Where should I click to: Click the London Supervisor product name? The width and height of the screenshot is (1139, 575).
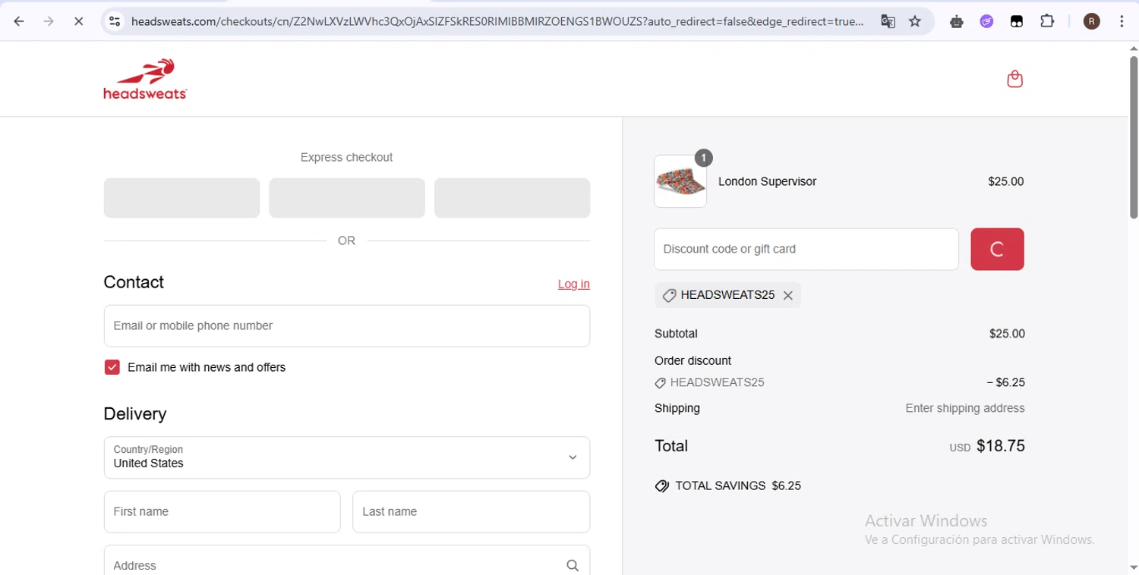[x=767, y=181]
